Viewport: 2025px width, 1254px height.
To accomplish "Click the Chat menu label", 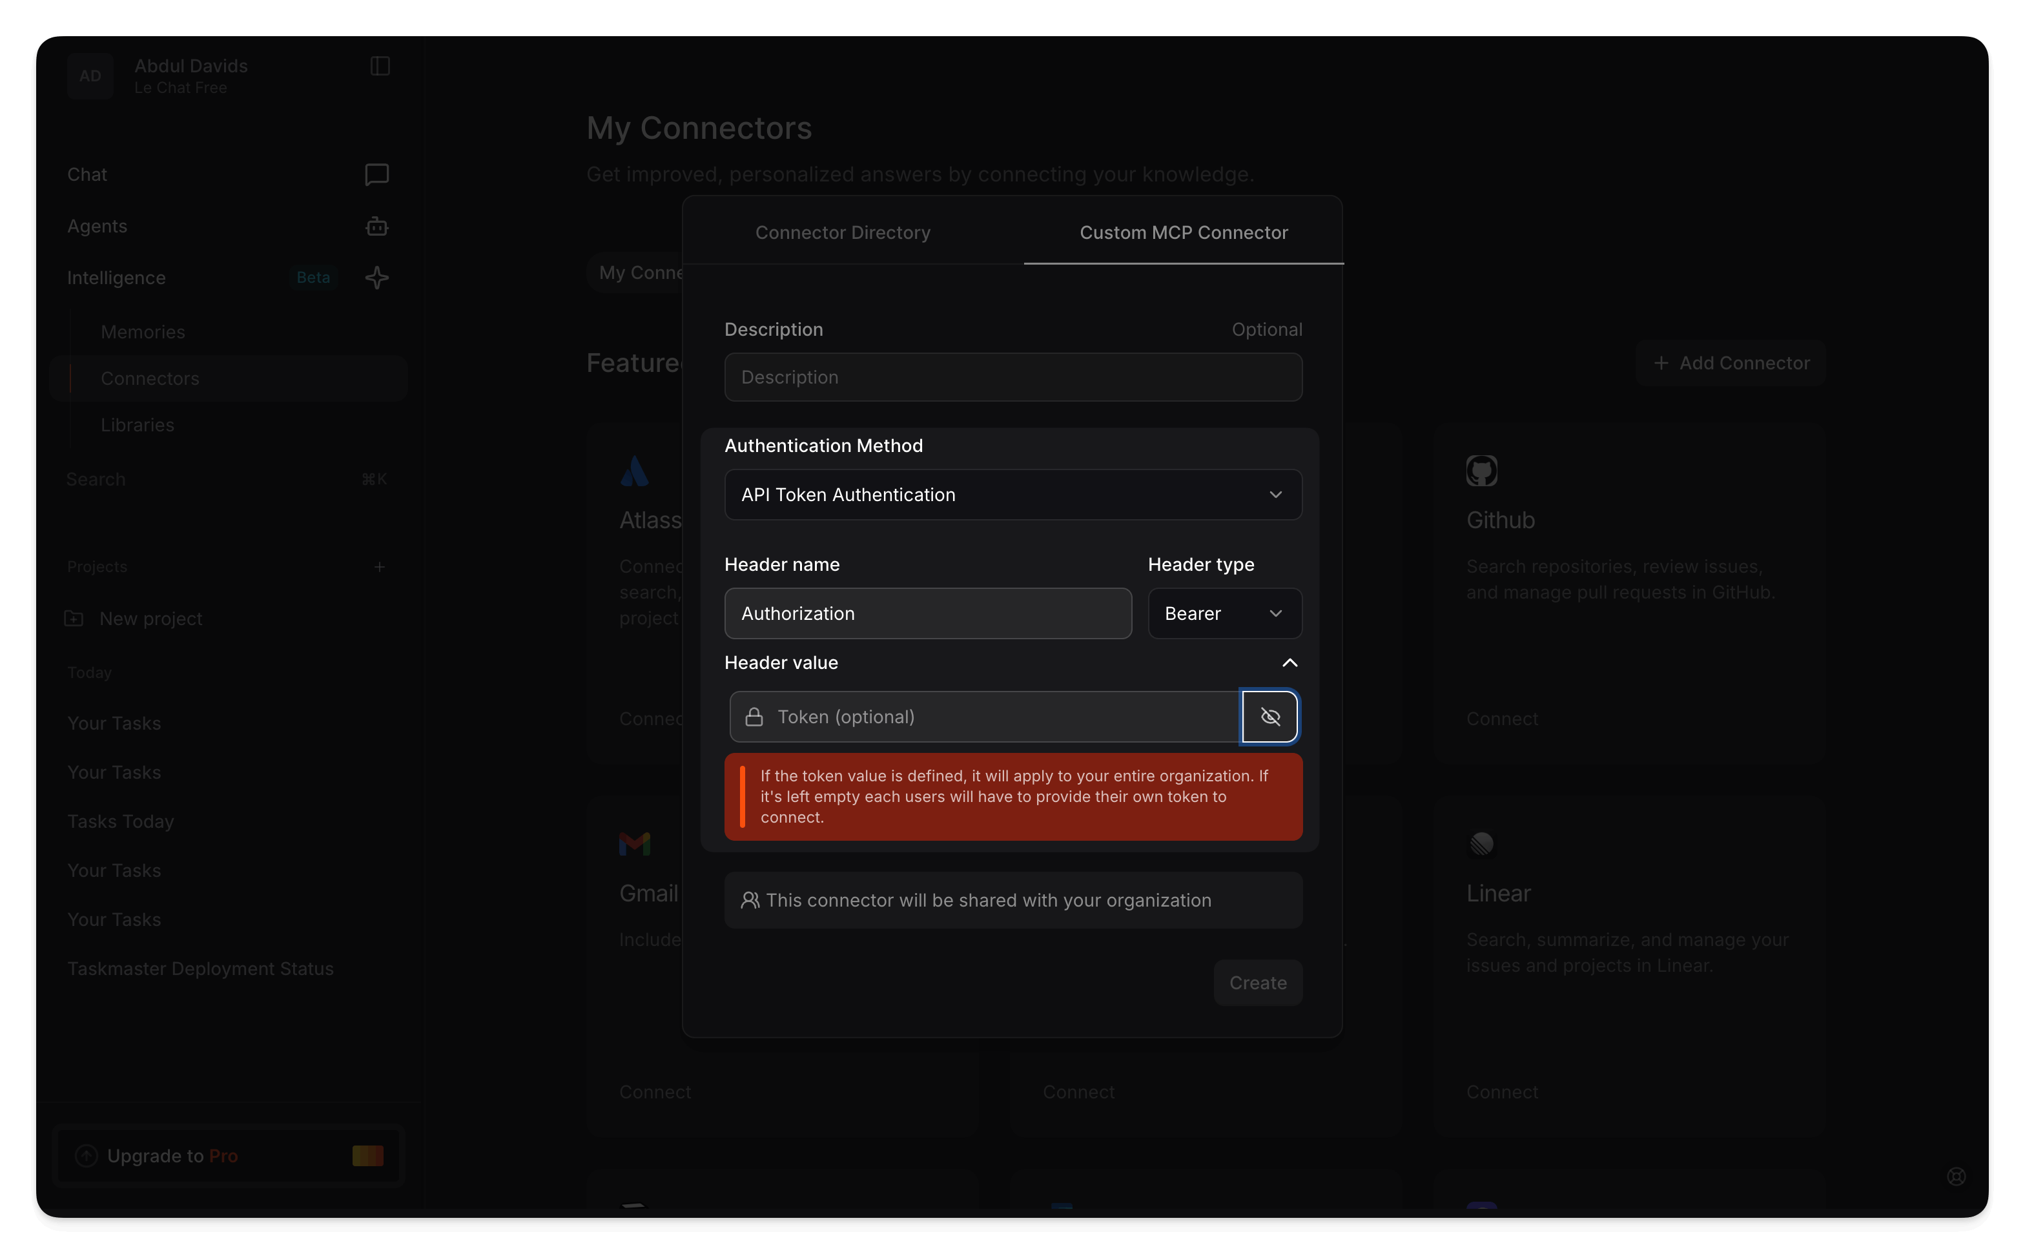I will (x=87, y=174).
